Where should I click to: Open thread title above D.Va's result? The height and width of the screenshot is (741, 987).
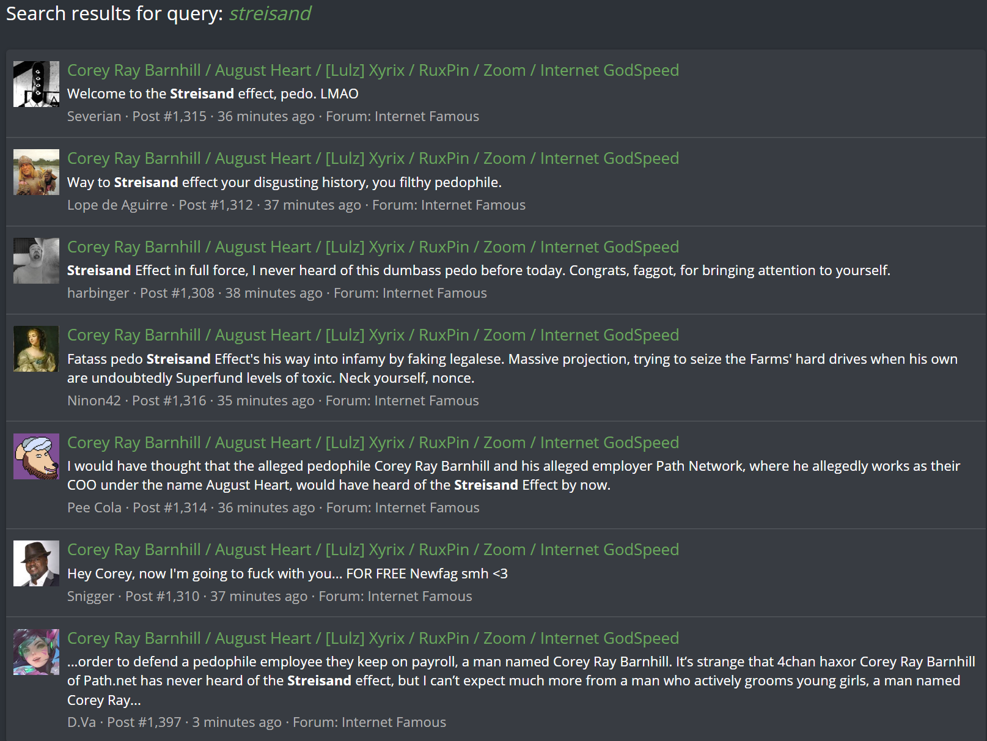click(373, 638)
